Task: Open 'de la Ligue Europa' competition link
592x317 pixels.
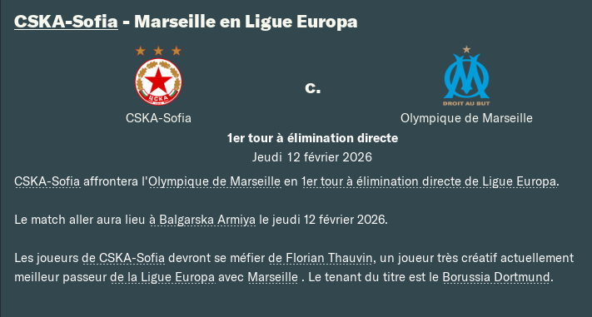Action: pos(162,277)
